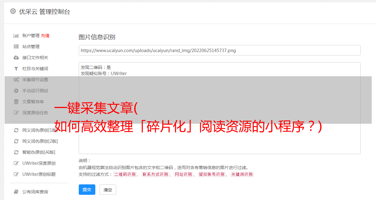The width and height of the screenshot is (376, 200).
Task: Click the refresh icon beside 智能伪原创[AI版]
Action: click(16, 152)
